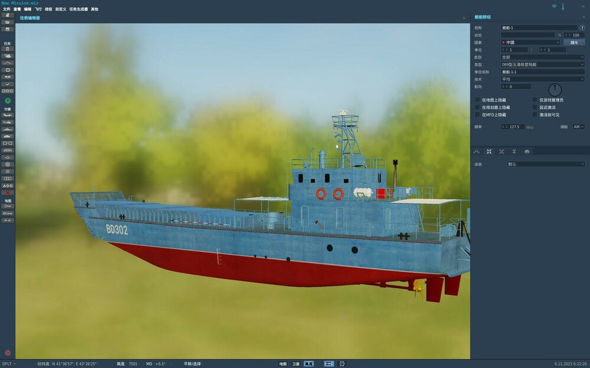The height and width of the screenshot is (368, 590).
Task: Enable 在地图上隐藏 checkbox
Action: pos(477,100)
